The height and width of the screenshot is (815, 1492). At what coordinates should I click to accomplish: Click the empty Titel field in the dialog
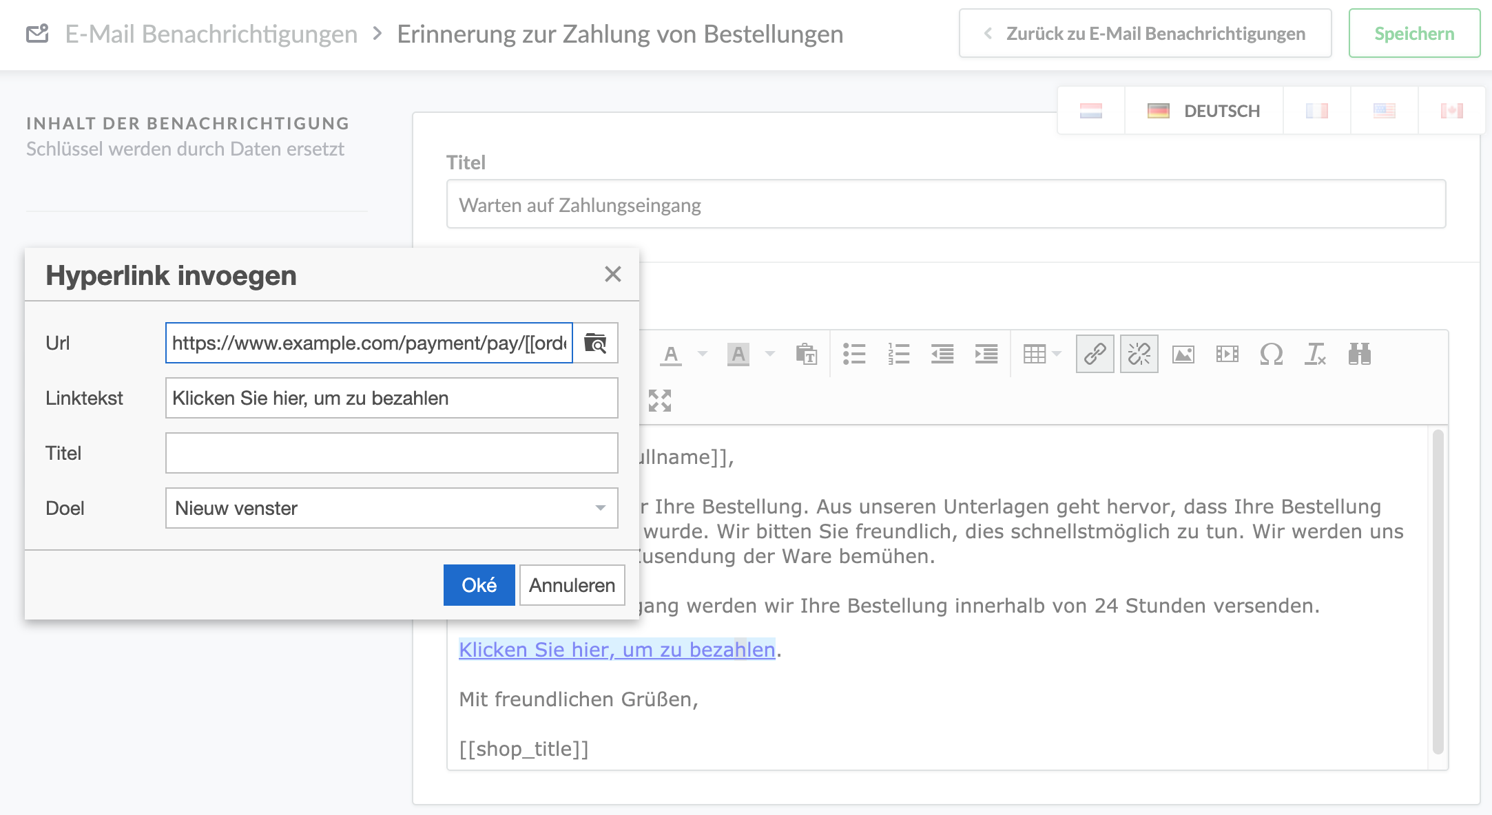coord(391,453)
